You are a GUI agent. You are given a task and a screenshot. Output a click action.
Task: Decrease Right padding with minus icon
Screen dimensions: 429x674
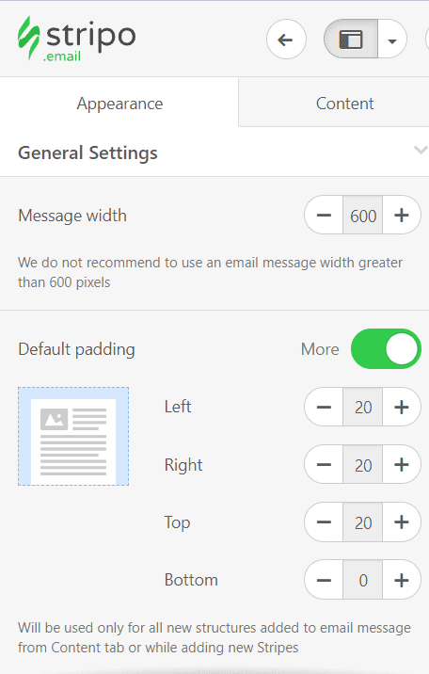[x=324, y=465]
